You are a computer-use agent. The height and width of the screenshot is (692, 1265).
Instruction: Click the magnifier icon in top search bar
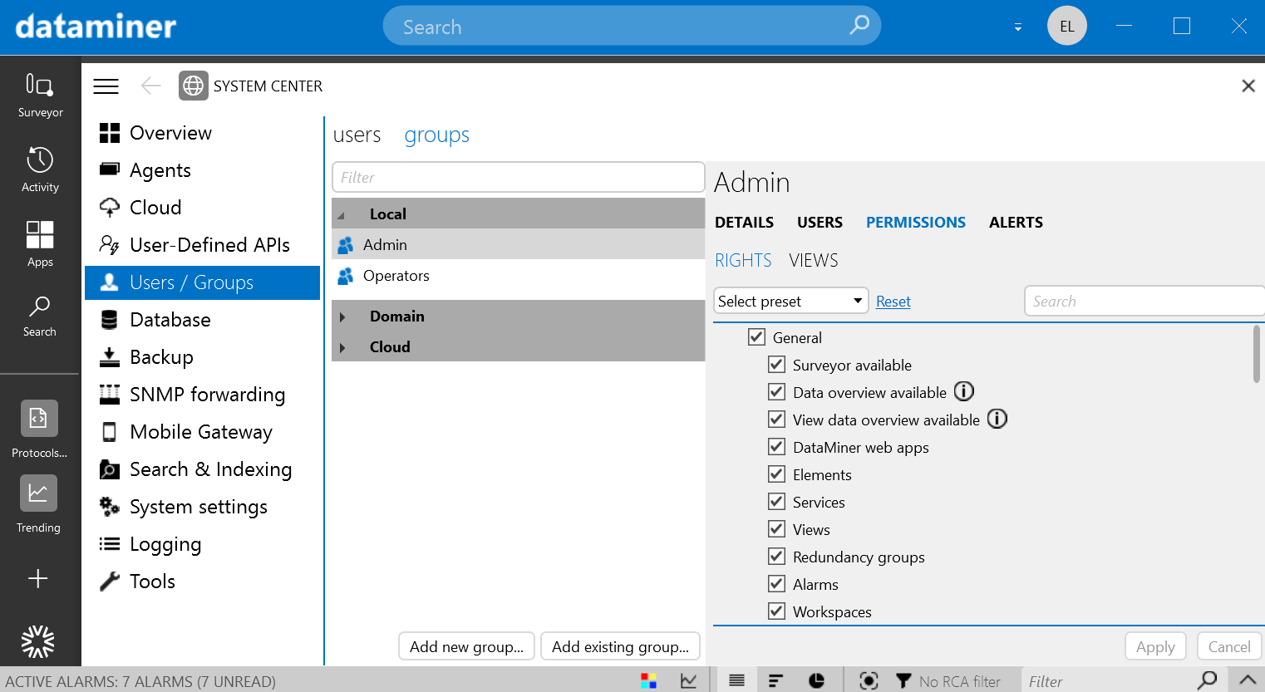pyautogui.click(x=859, y=25)
